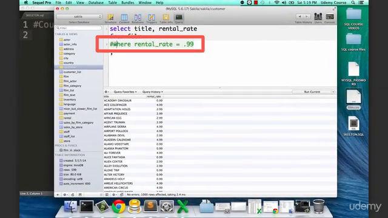Open Terminal from the dock
388x218 pixels.
[86, 206]
